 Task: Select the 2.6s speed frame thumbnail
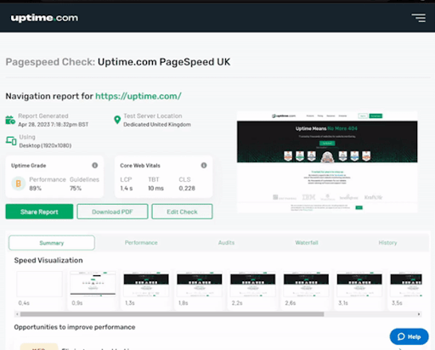click(x=306, y=284)
